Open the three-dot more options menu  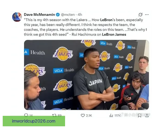point(147,15)
